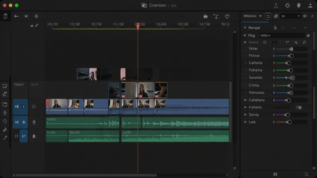The image size is (317, 178).
Task: Click the grid layout icon below the panel
Action: [x=275, y=174]
